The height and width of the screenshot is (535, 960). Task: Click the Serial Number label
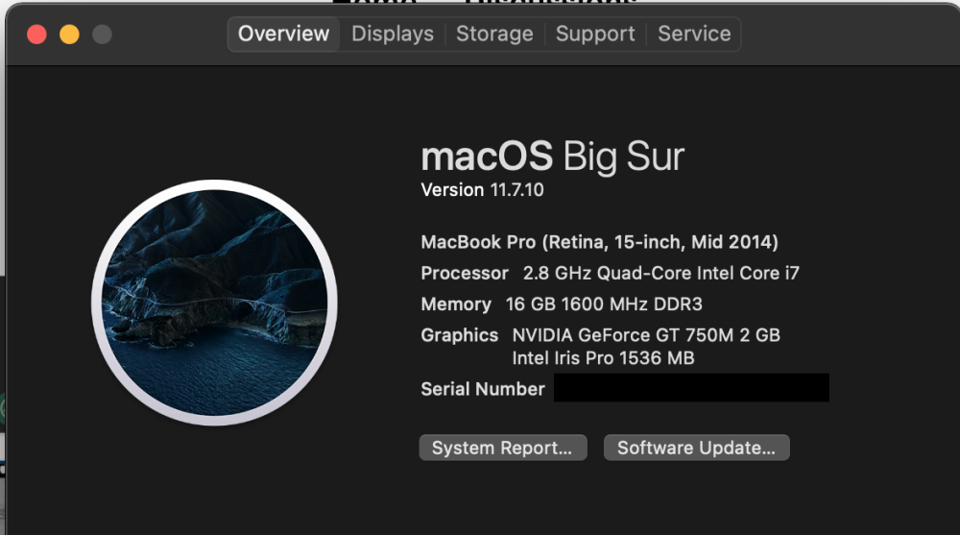coord(483,389)
